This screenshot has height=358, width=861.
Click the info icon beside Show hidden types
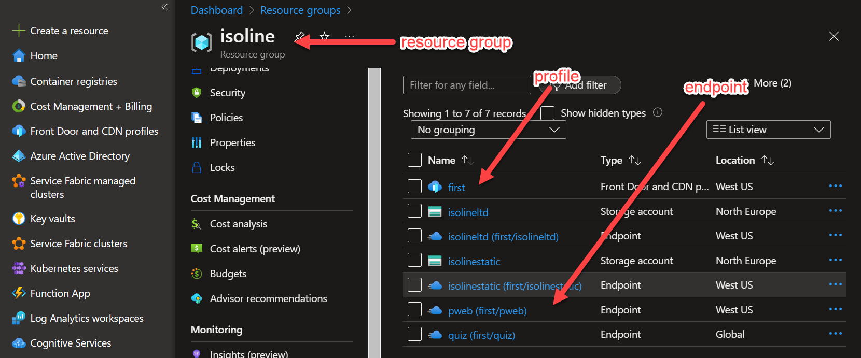[658, 112]
